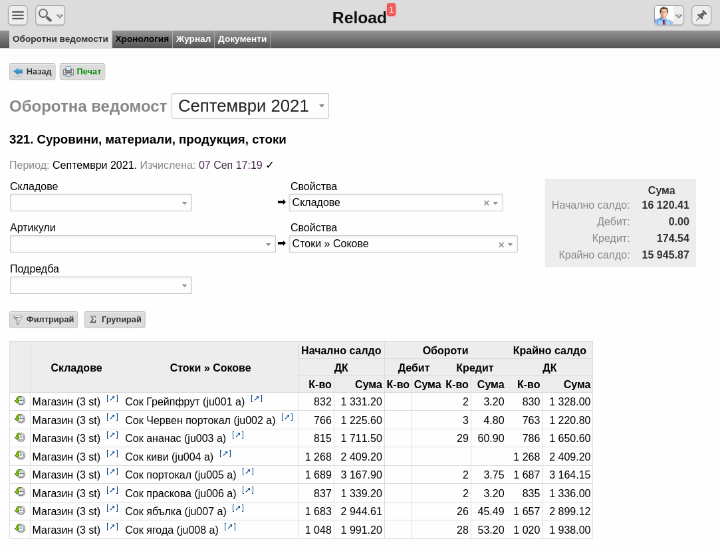Expand the Септември 2021 period dropdown
The height and width of the screenshot is (549, 720).
[250, 106]
